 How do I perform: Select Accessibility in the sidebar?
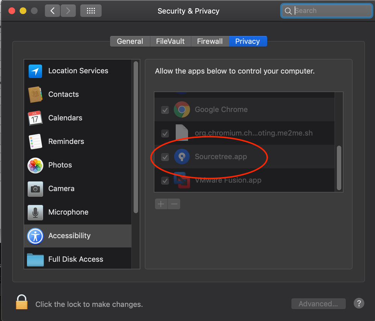[78, 236]
